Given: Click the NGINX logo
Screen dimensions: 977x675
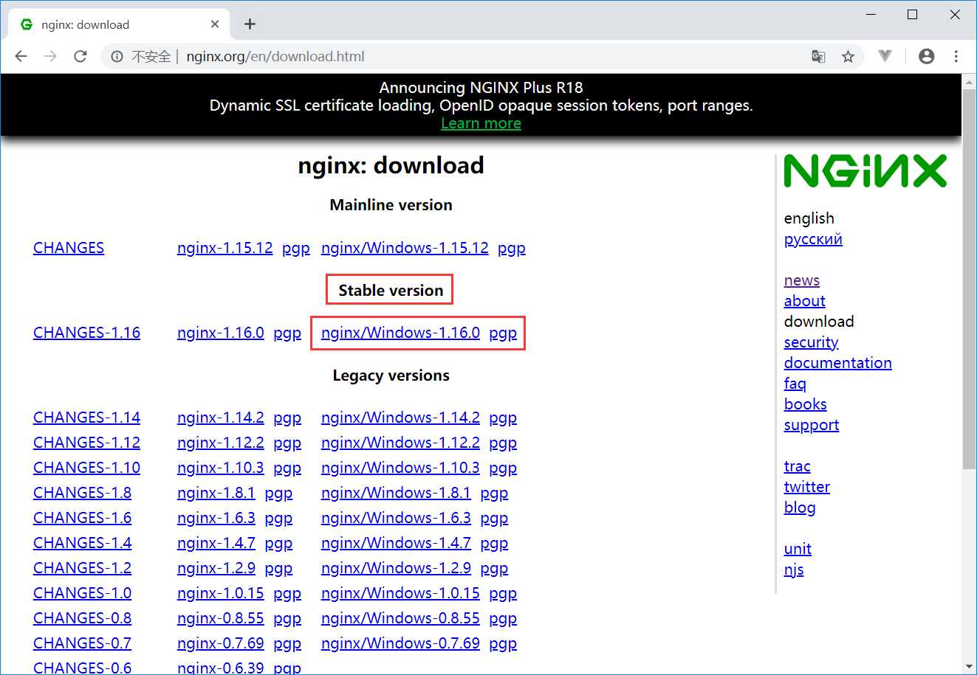Looking at the screenshot, I should [865, 170].
